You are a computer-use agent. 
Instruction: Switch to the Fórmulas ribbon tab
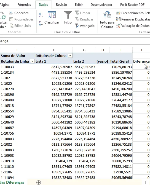[24, 5]
